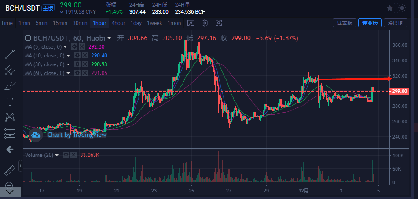
Task: Switch to 基本版 basic version
Action: pyautogui.click(x=345, y=23)
